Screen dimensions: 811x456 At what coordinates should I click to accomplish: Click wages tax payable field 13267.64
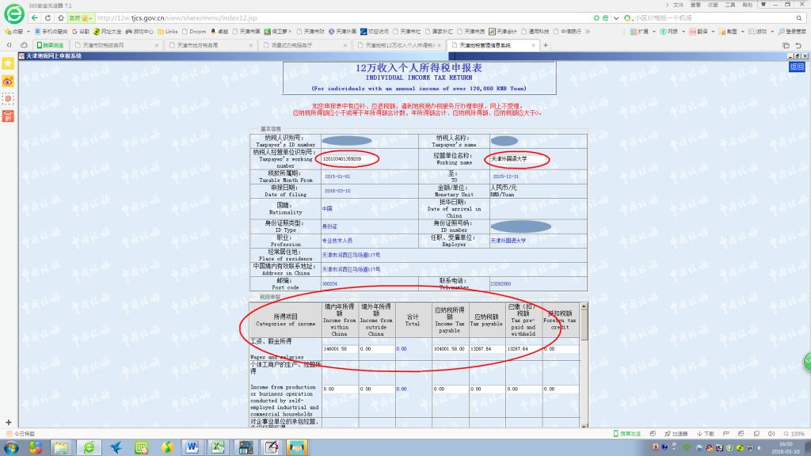487,349
